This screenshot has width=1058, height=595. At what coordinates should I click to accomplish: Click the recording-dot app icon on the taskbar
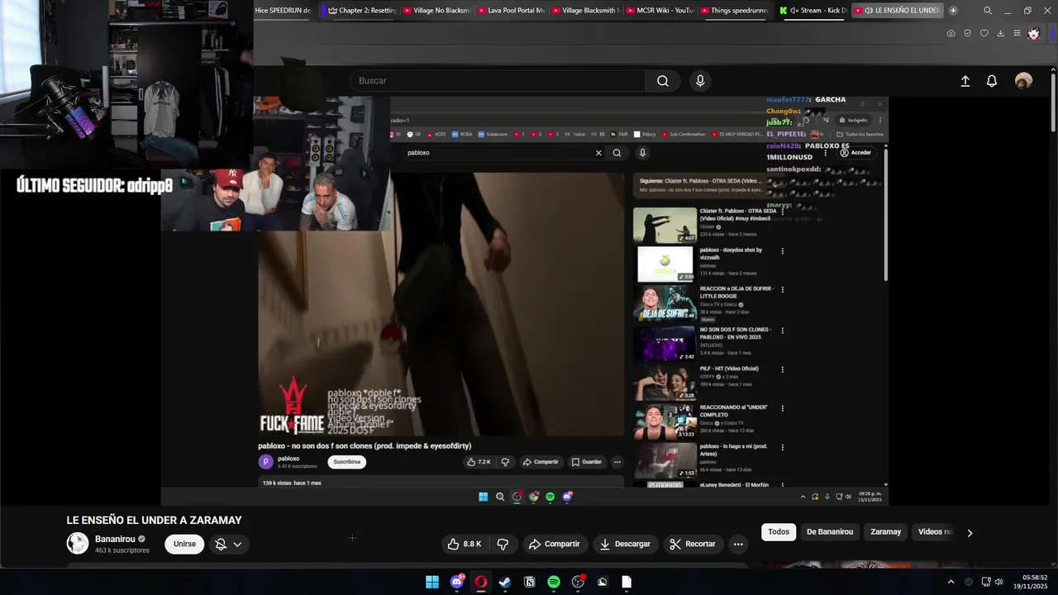(578, 582)
